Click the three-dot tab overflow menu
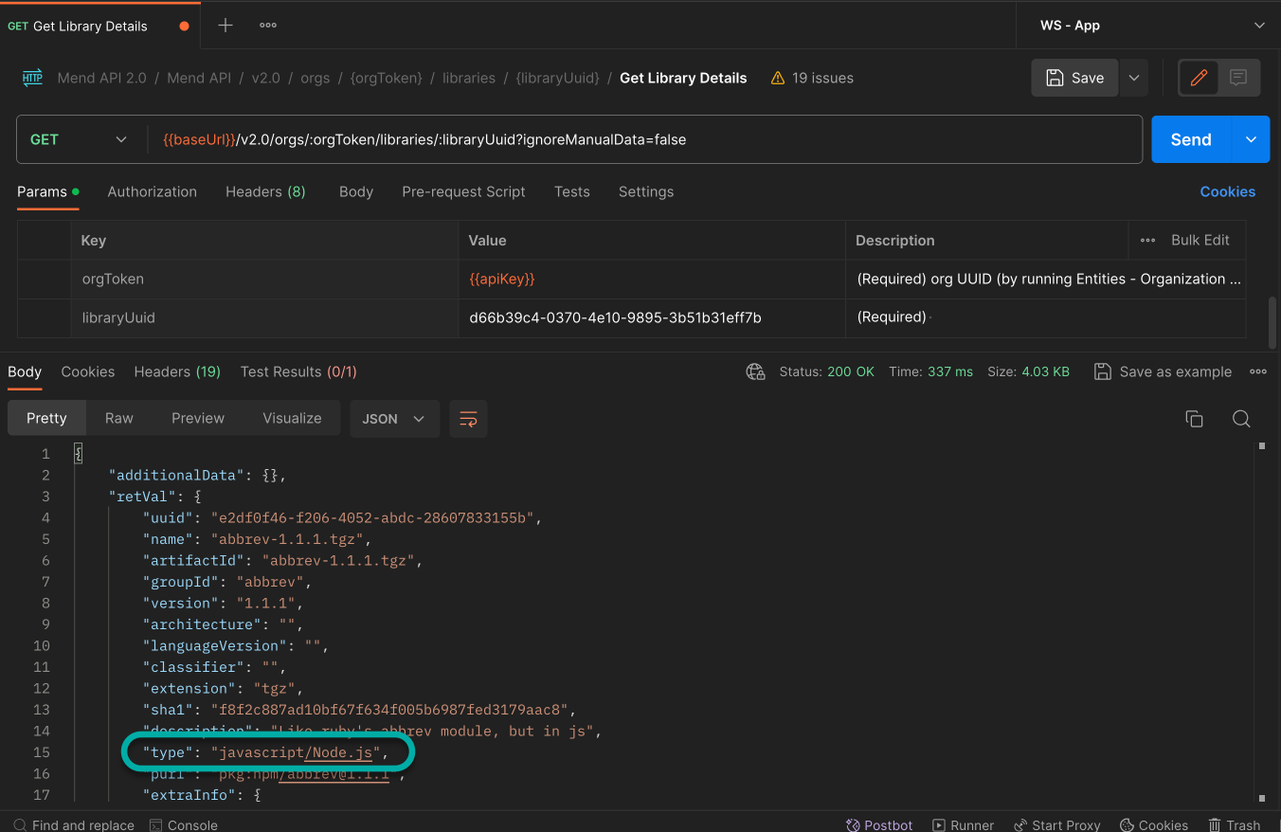The width and height of the screenshot is (1281, 832). (x=268, y=26)
